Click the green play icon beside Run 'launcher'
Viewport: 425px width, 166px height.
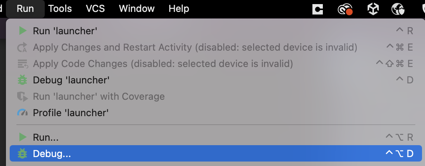click(23, 31)
